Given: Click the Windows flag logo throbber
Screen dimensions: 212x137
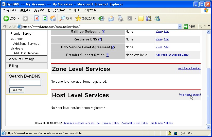Looking at the screenshot, I should click(206, 10).
